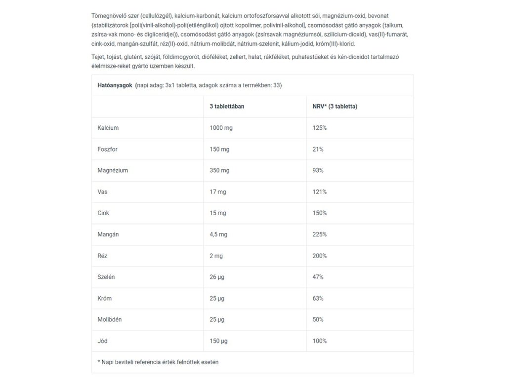
Task: Select the Szelén row label
Action: tap(106, 277)
